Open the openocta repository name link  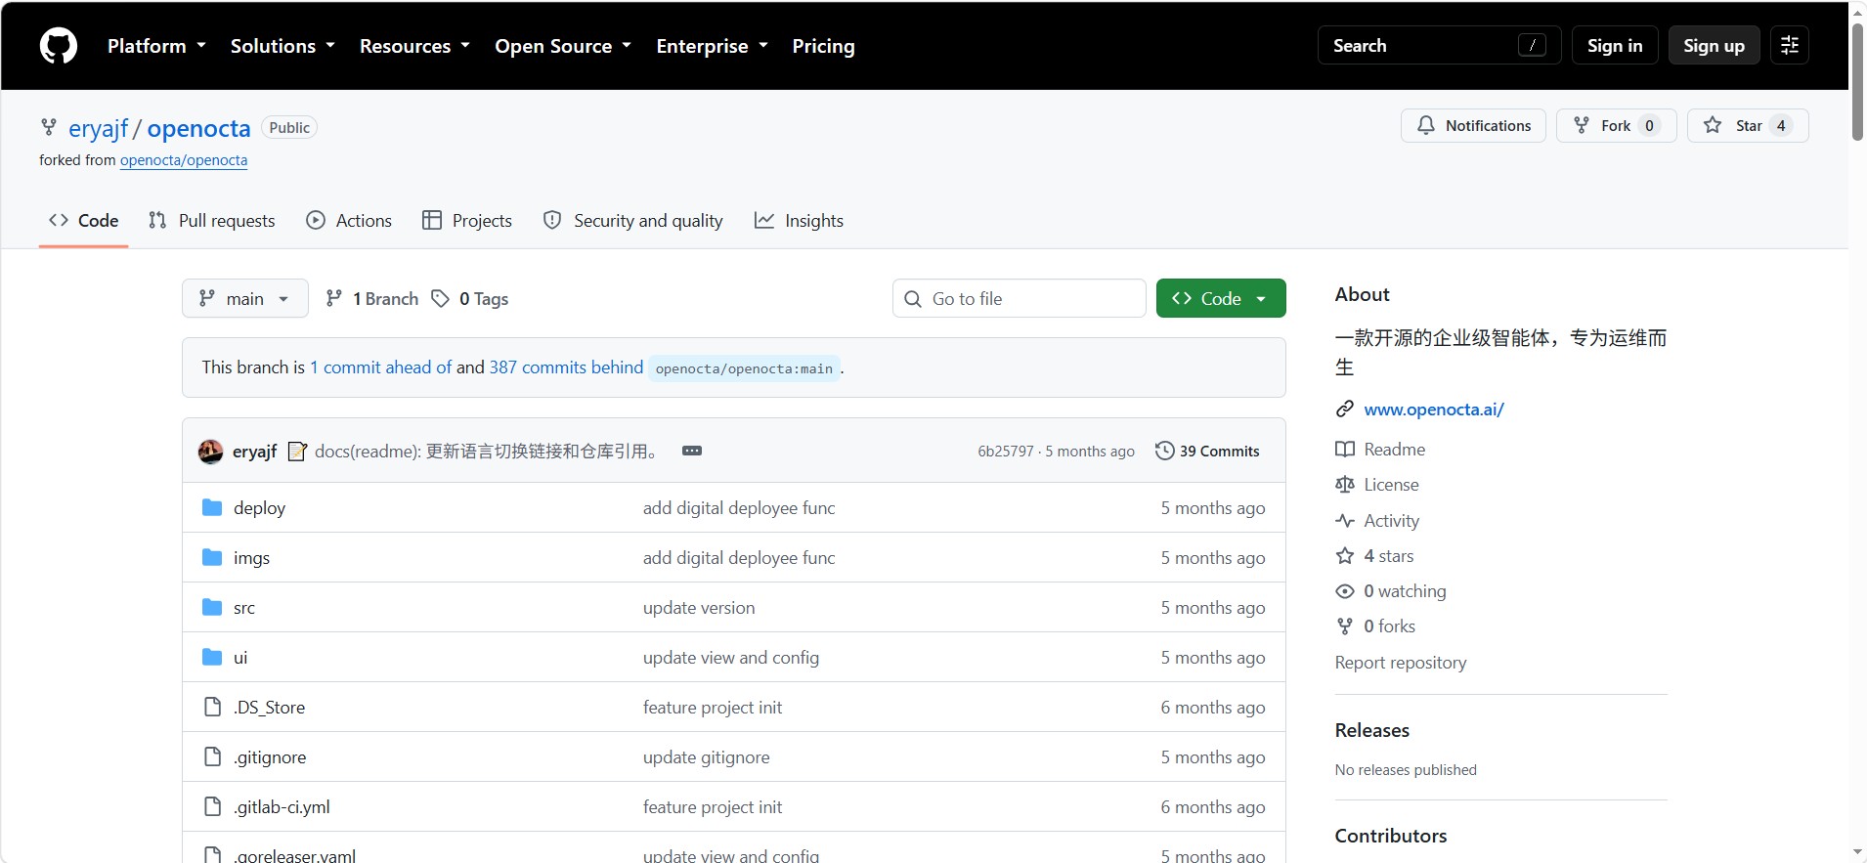pos(198,128)
